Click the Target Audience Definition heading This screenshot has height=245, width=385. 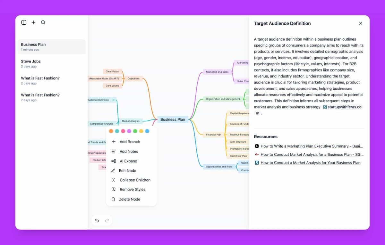tap(282, 23)
